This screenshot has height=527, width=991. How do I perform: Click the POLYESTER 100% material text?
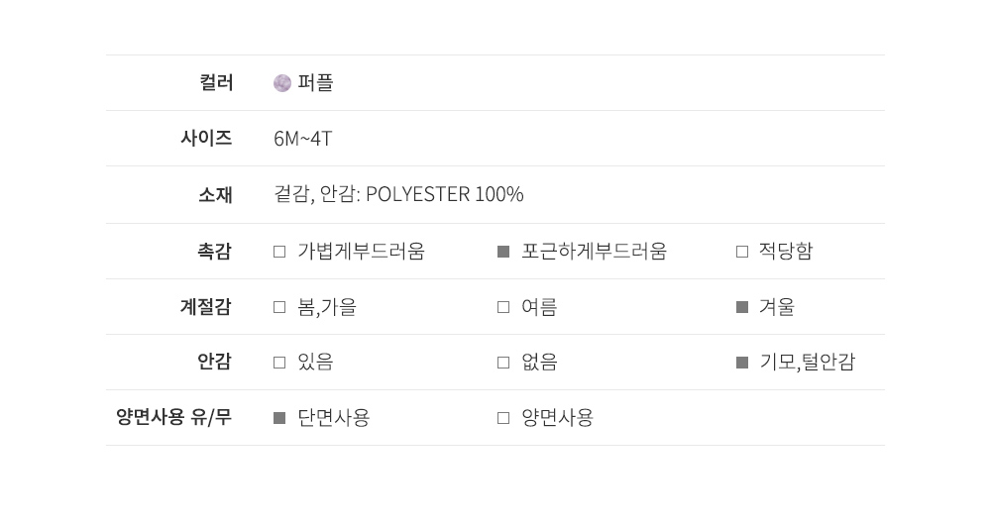444,194
